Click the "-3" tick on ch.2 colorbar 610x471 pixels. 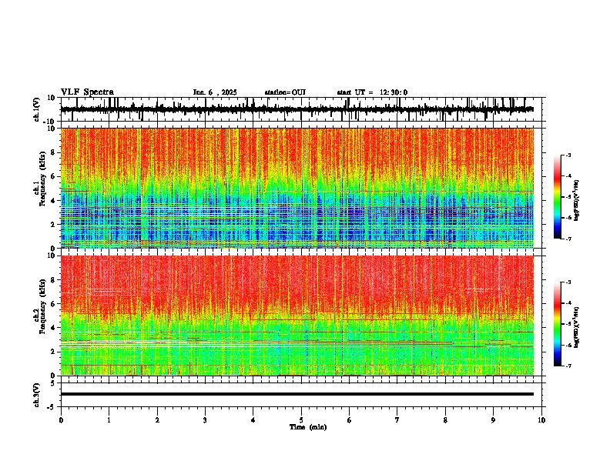(568, 282)
